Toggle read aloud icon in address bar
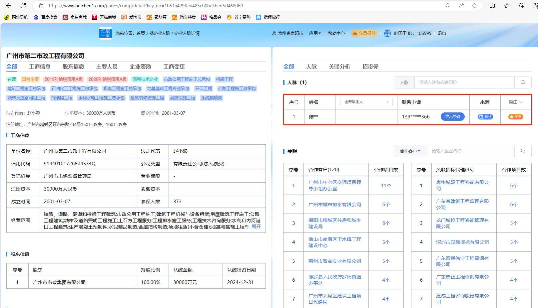This screenshot has width=538, height=308. (x=461, y=6)
